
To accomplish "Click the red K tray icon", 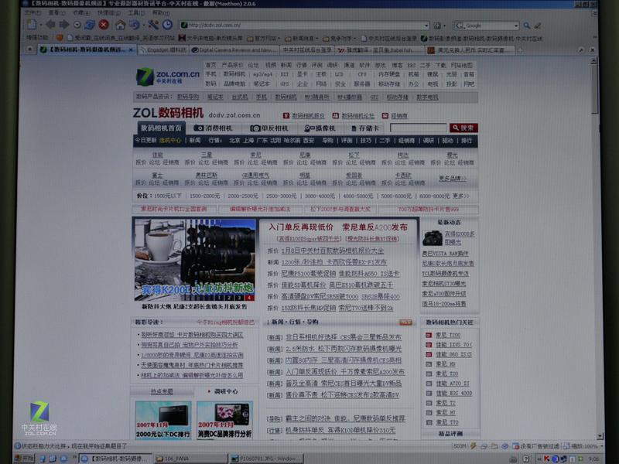I will 546,459.
